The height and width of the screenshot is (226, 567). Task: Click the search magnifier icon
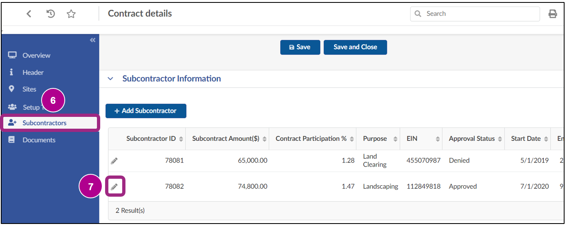point(418,14)
